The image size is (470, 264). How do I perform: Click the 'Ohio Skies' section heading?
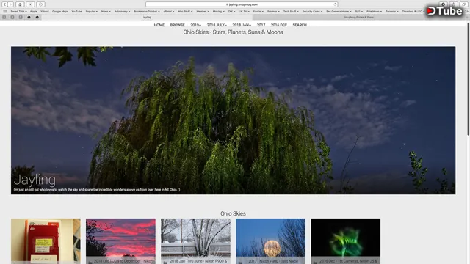234,213
